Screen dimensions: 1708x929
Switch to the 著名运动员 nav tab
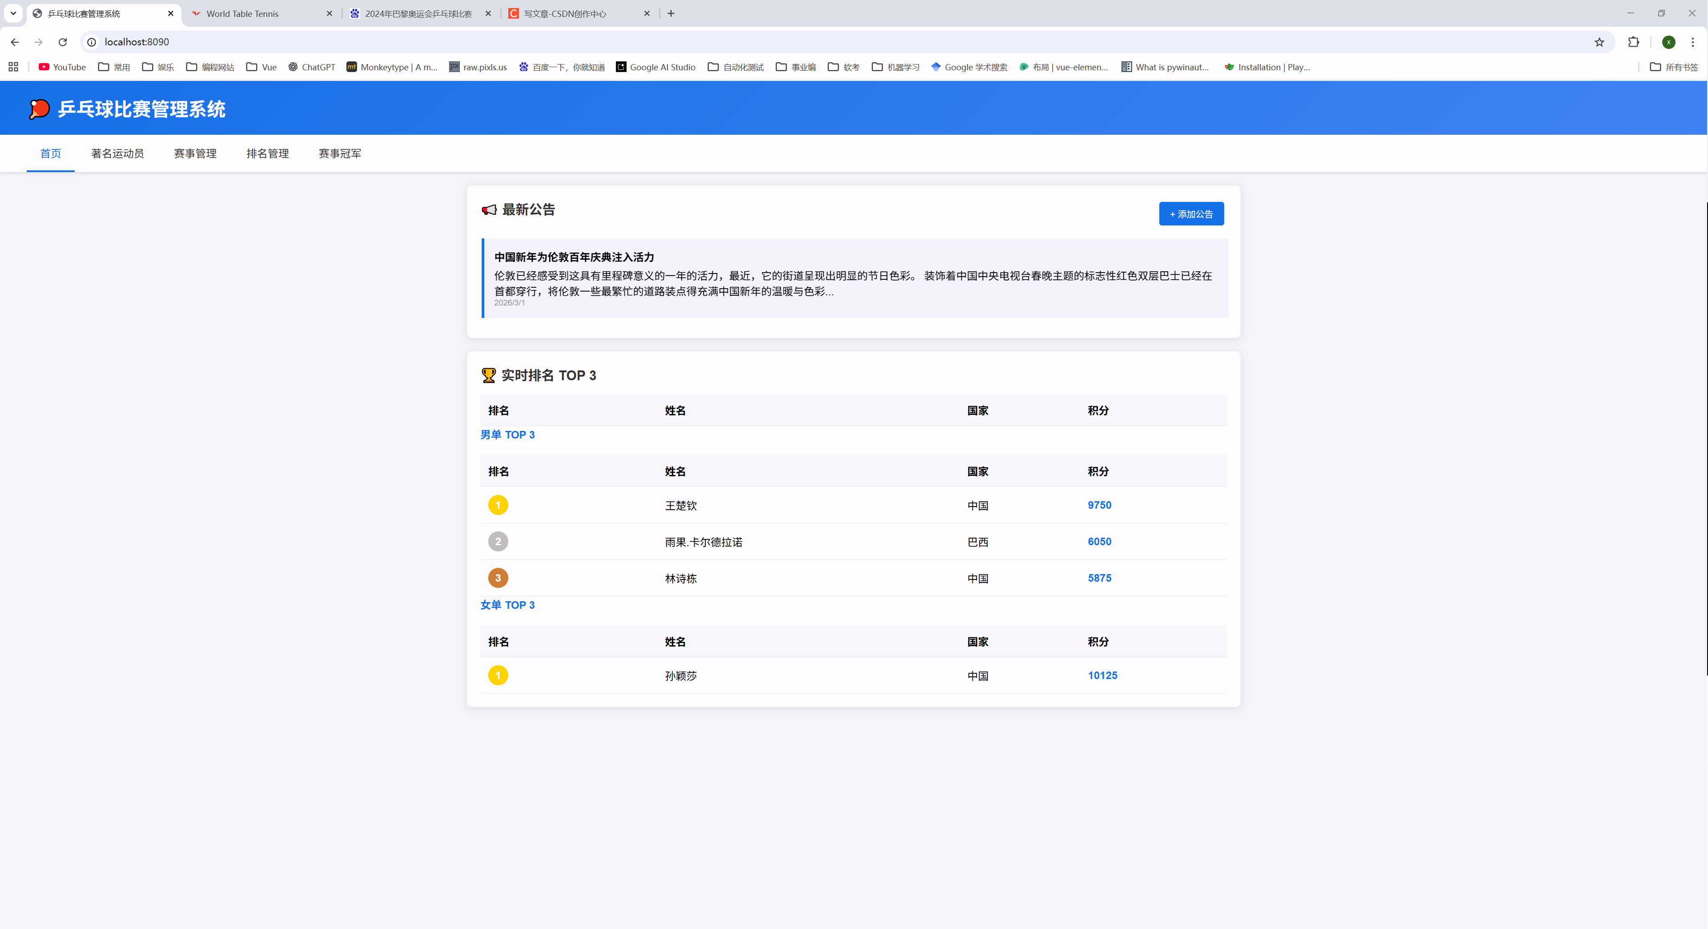click(117, 153)
